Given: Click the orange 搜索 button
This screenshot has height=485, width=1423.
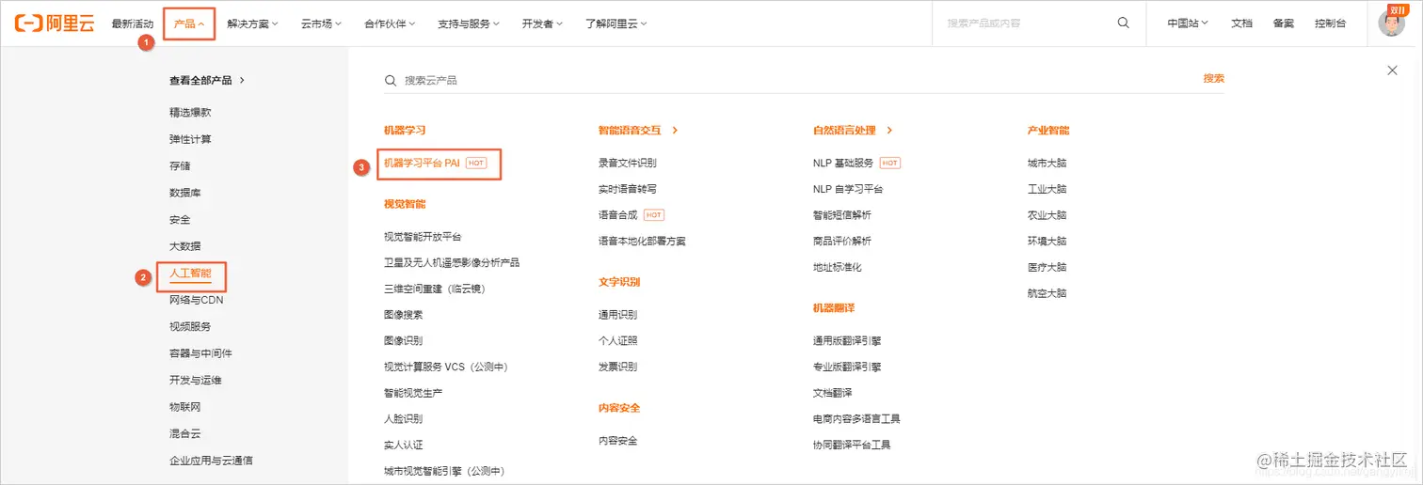Looking at the screenshot, I should coord(1214,79).
